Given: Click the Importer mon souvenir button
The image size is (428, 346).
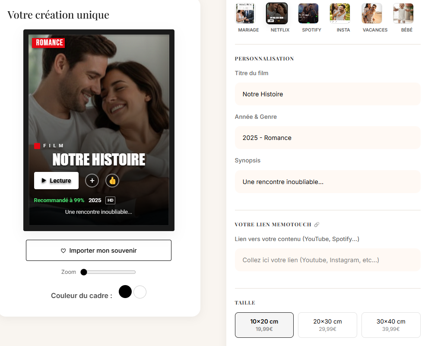Looking at the screenshot, I should 98,250.
